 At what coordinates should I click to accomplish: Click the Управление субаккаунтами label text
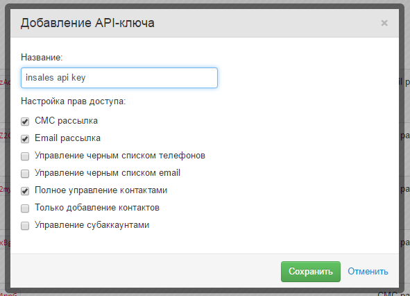tap(92, 225)
